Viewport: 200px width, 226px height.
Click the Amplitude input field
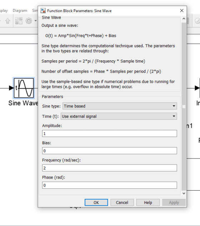(109, 134)
